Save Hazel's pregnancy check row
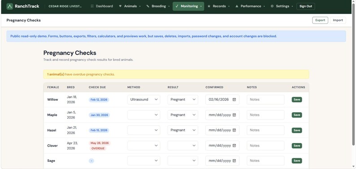 (x=297, y=130)
